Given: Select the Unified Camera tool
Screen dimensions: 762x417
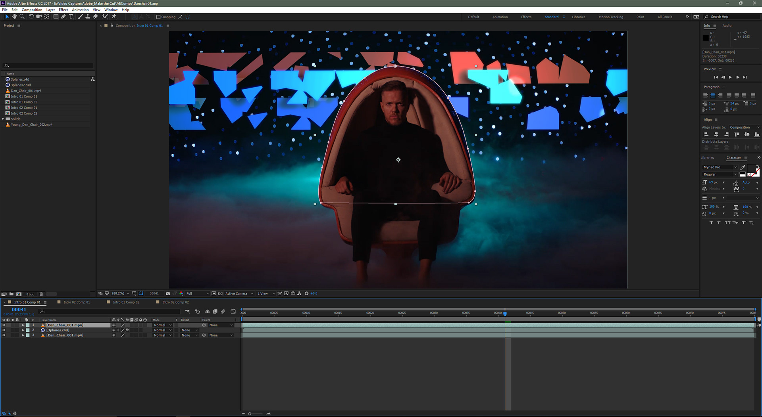Looking at the screenshot, I should [39, 17].
